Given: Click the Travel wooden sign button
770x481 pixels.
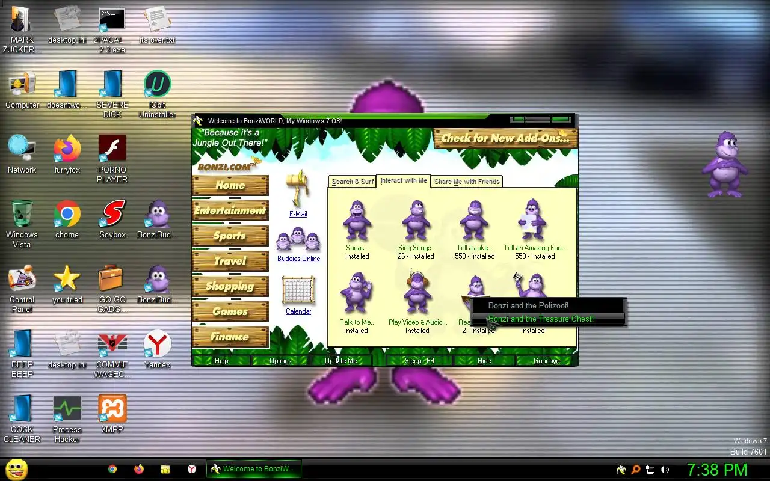Looking at the screenshot, I should pos(230,261).
